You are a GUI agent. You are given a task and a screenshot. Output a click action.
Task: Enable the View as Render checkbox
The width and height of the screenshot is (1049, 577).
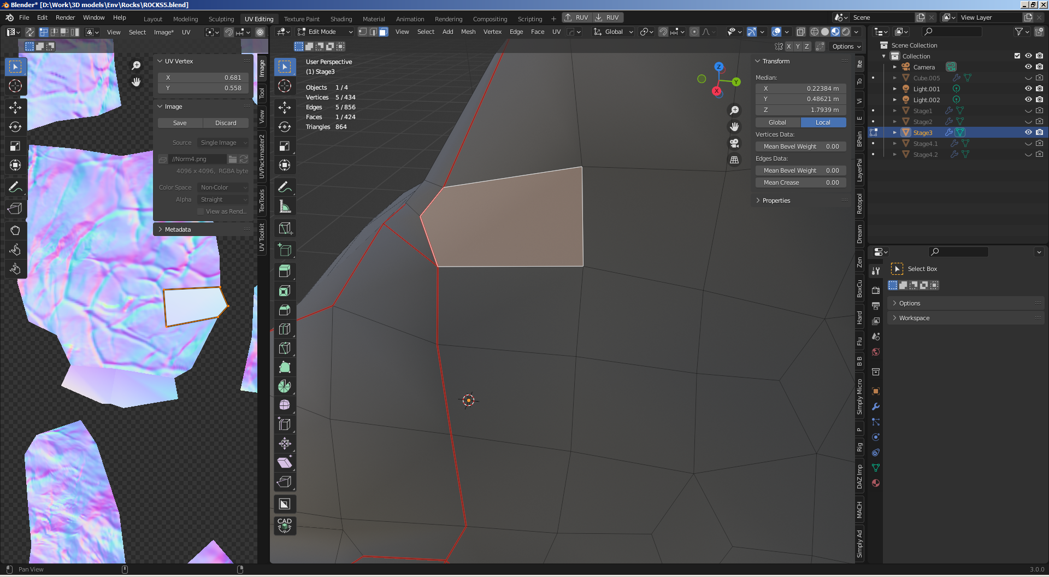tap(201, 211)
